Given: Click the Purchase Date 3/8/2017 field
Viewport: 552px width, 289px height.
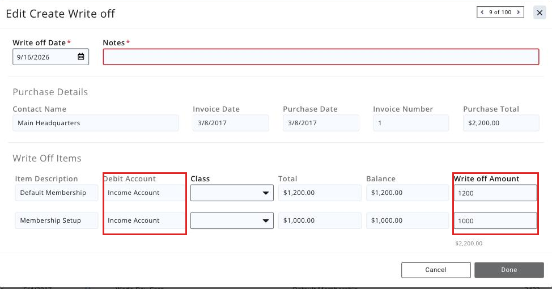Looking at the screenshot, I should 321,123.
